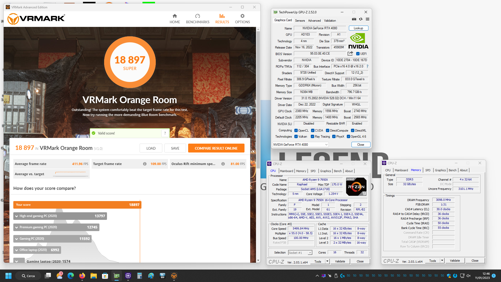Click the Ryzen 9 logo in CPU-Z

(x=356, y=187)
